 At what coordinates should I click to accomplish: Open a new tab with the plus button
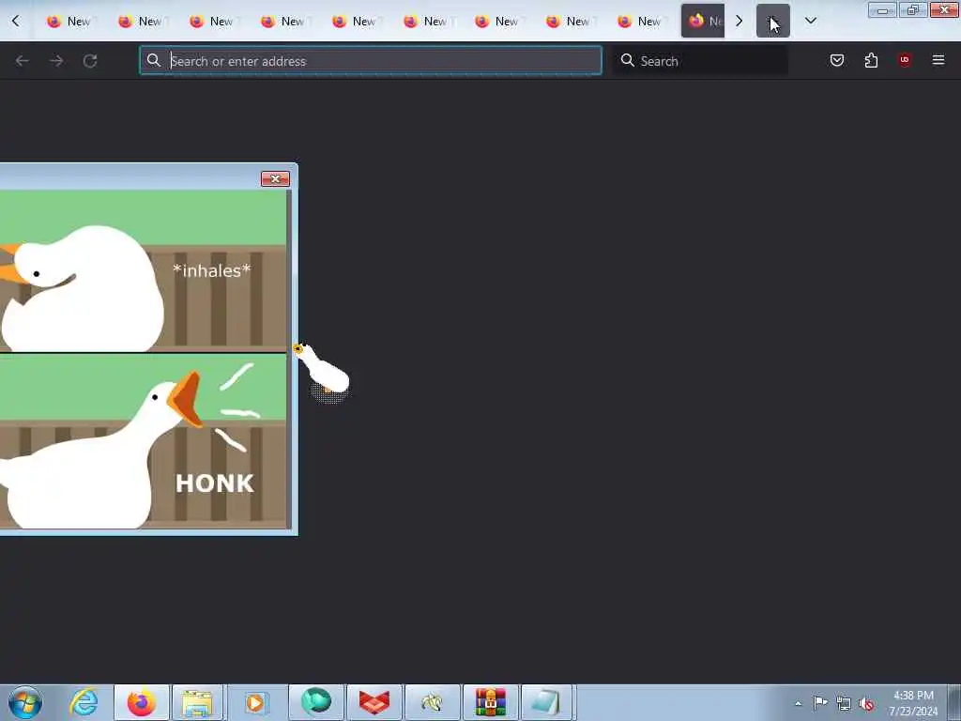click(x=772, y=21)
